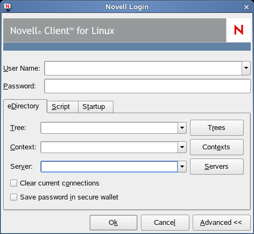Click the Trees button

pyautogui.click(x=217, y=128)
